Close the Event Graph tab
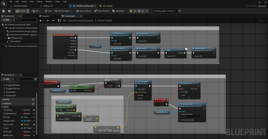This screenshot has width=268, height=139. (x=81, y=16)
